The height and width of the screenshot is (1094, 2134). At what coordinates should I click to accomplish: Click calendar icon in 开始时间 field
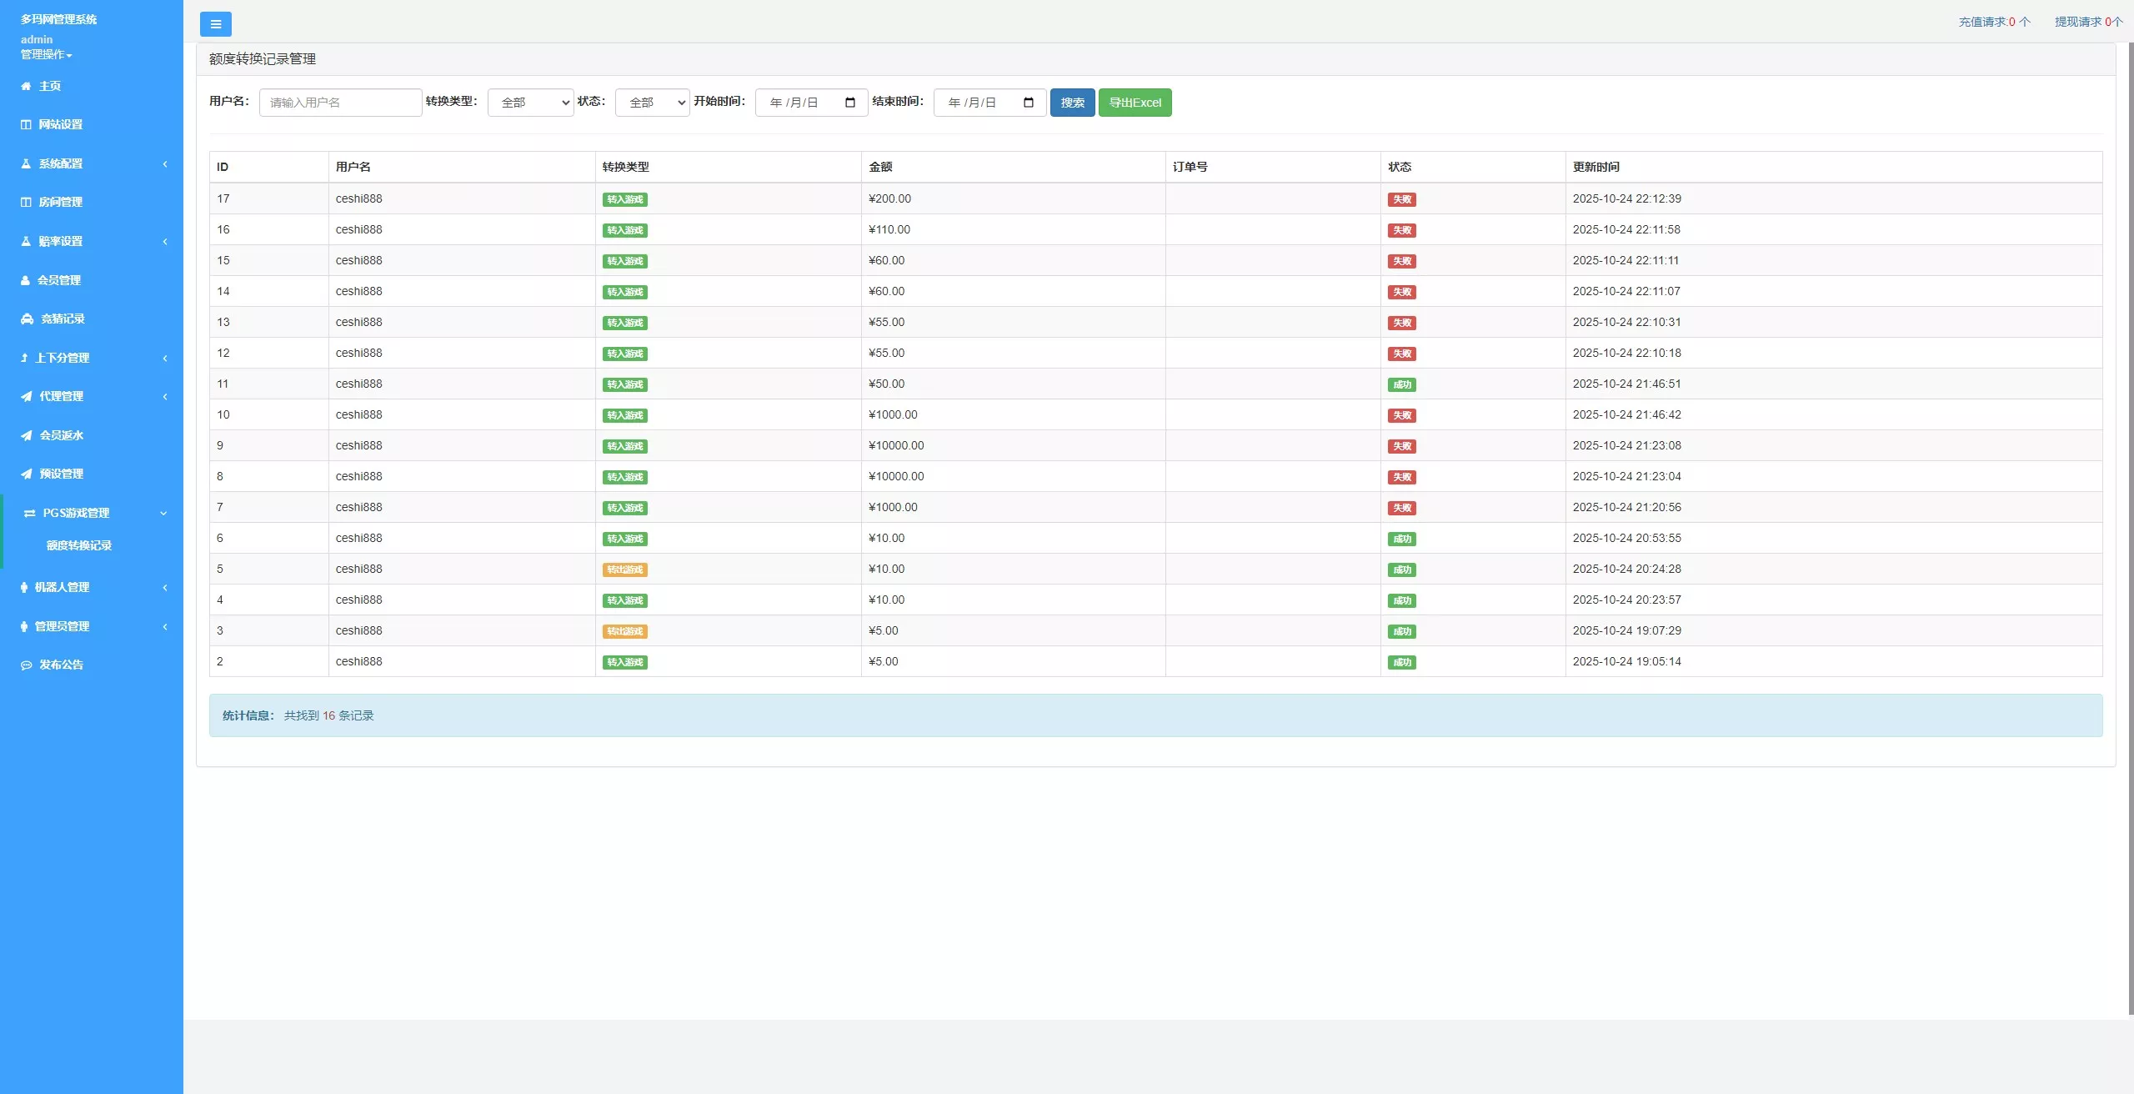coord(849,103)
